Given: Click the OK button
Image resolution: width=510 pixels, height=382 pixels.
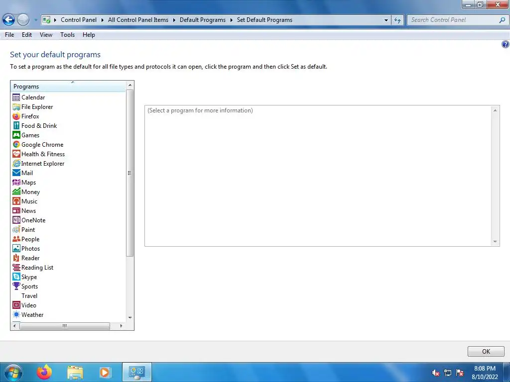Looking at the screenshot, I should point(486,352).
